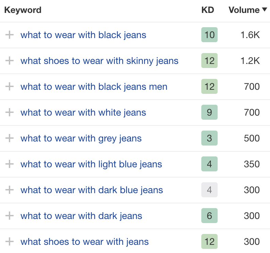The image size is (270, 253).
Task: Click plus beside light blue jeans keyword
Action: pyautogui.click(x=10, y=164)
